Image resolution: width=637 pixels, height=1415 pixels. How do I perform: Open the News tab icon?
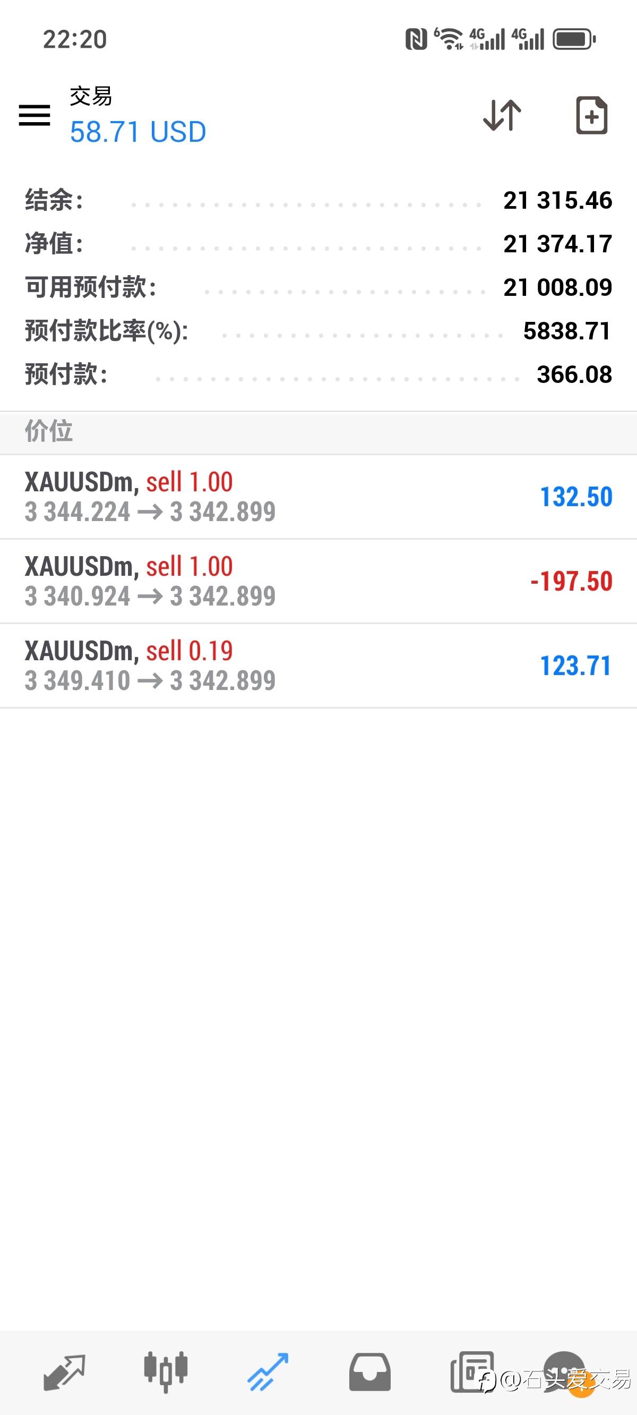pos(471,1372)
